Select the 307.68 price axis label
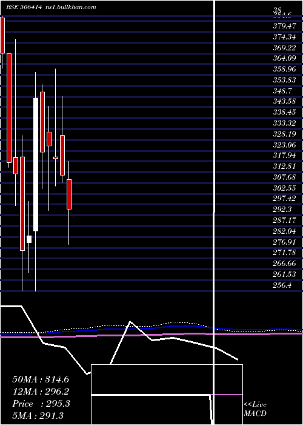Image resolution: width=303 pixels, height=425 pixels. pos(284,177)
